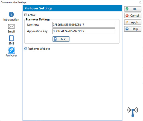Click the Application Key input field
This screenshot has height=121, width=143.
click(84, 31)
